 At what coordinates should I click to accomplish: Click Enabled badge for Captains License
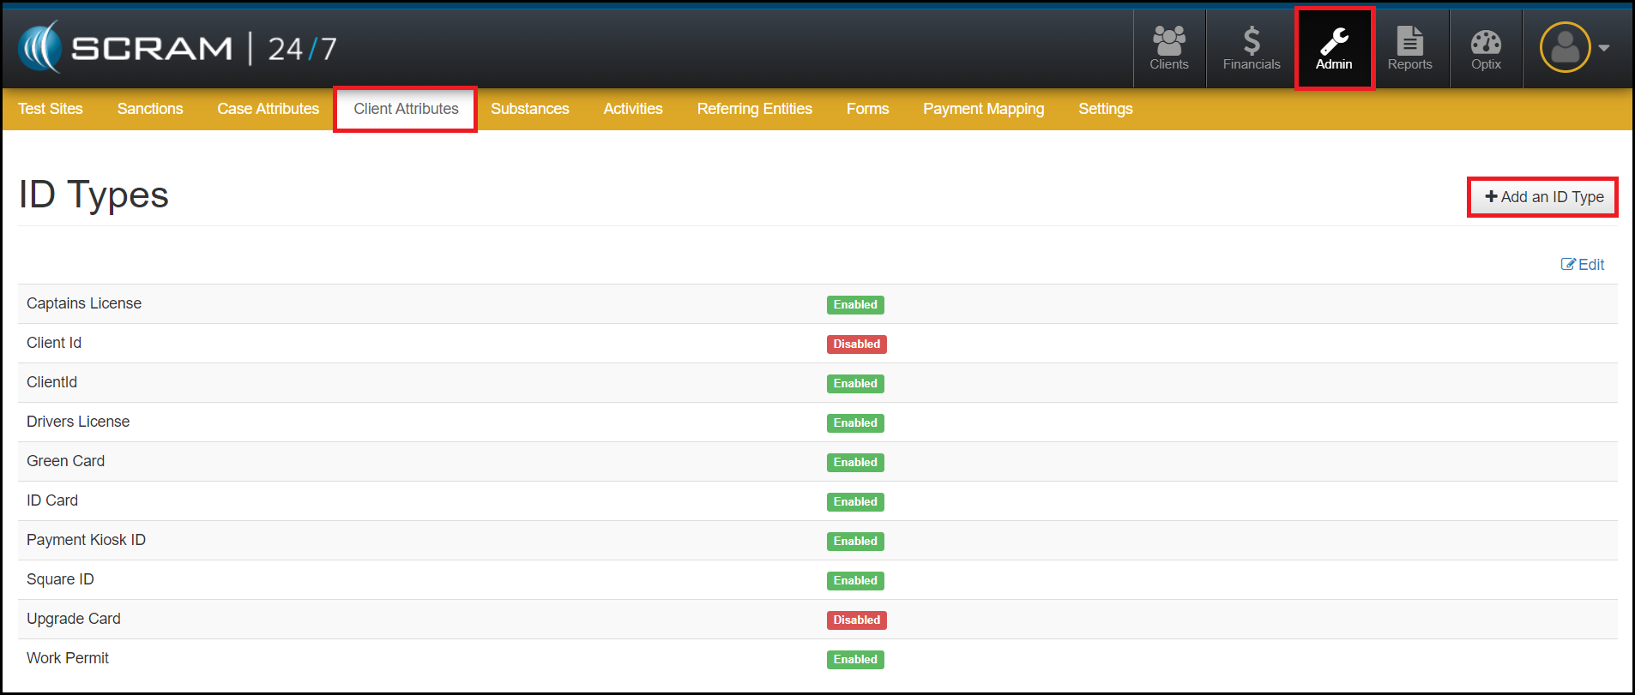(x=855, y=305)
